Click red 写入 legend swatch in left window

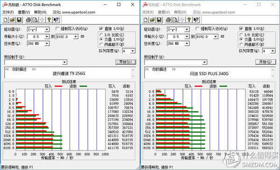coord(59,87)
